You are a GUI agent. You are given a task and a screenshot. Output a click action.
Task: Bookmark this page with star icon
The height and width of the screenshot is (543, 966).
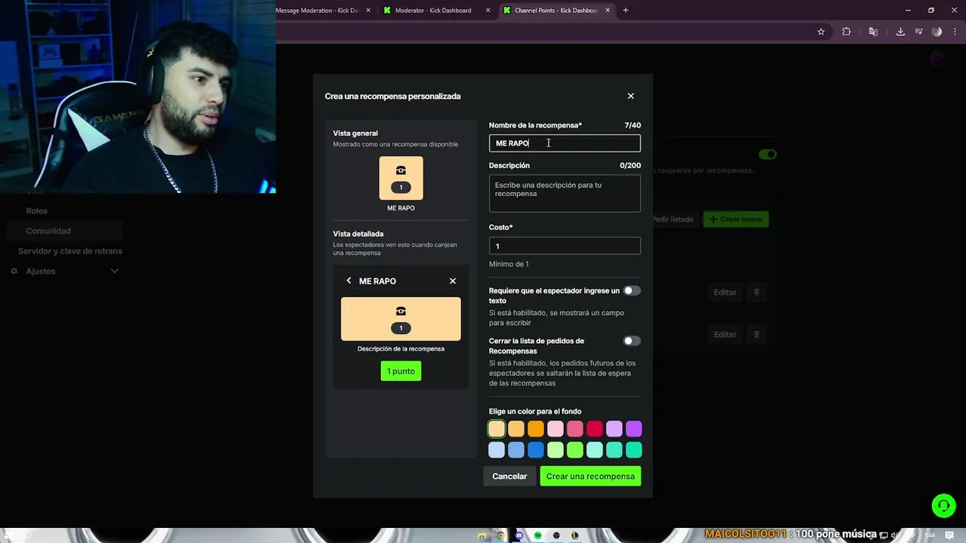(821, 32)
